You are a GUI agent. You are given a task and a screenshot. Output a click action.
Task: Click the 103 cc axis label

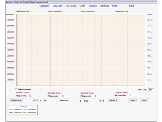coord(150,68)
